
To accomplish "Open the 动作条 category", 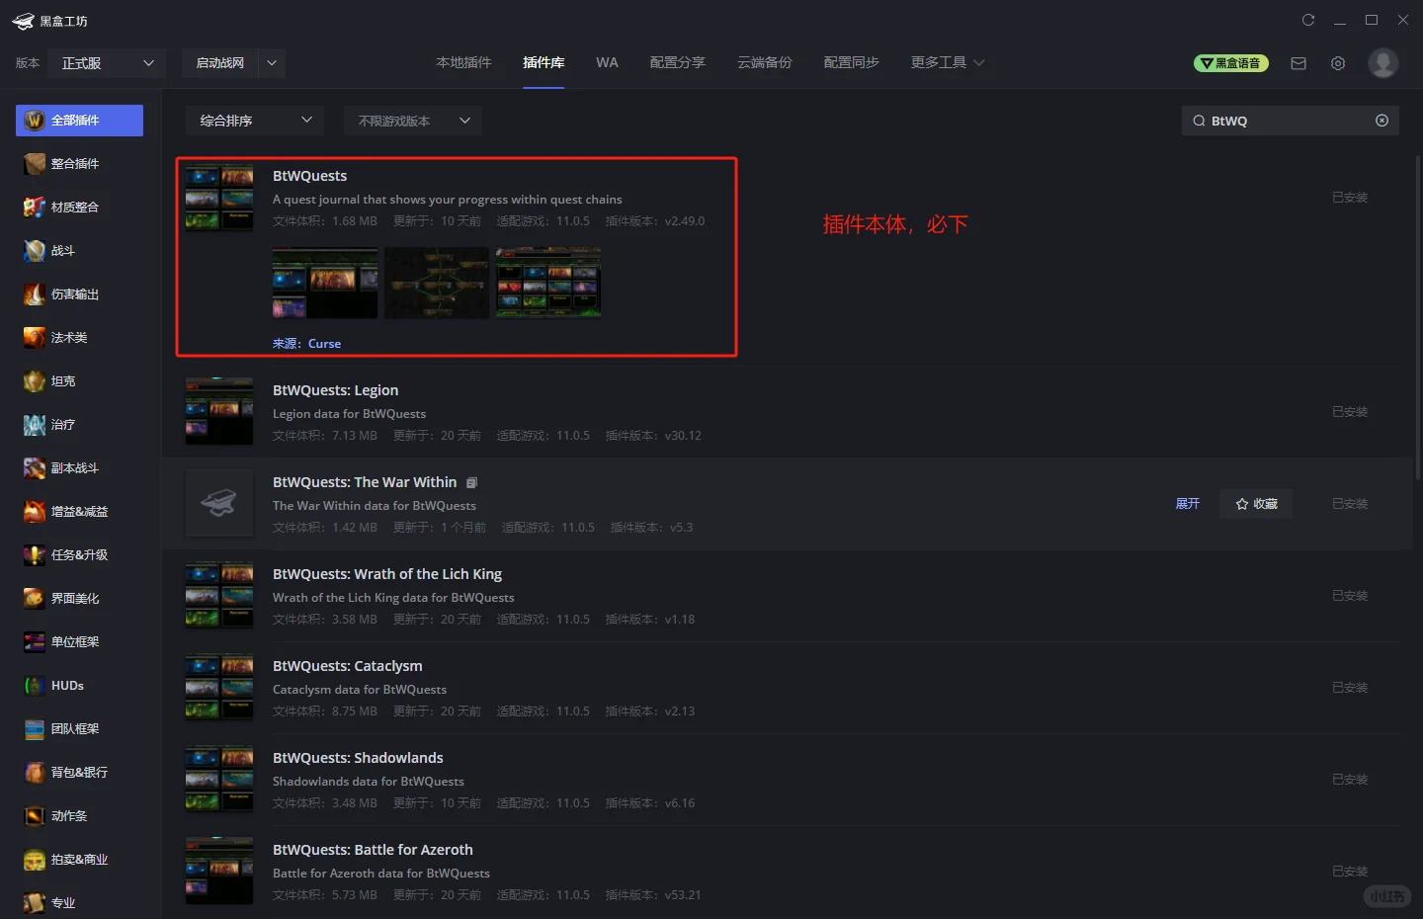I will point(79,816).
